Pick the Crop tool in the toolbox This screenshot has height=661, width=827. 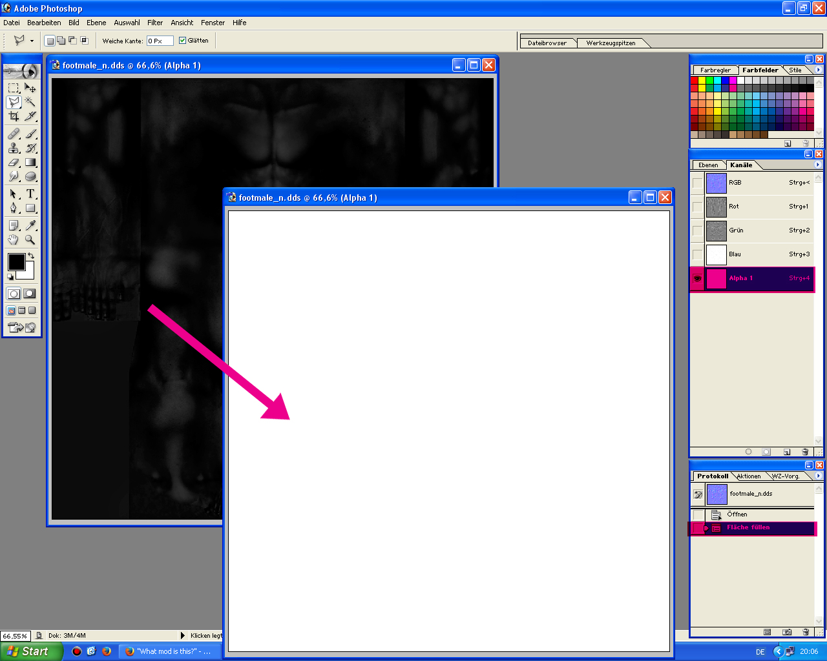(x=14, y=117)
